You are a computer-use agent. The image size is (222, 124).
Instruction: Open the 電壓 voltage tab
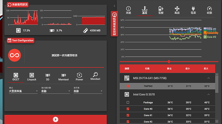point(161,10)
